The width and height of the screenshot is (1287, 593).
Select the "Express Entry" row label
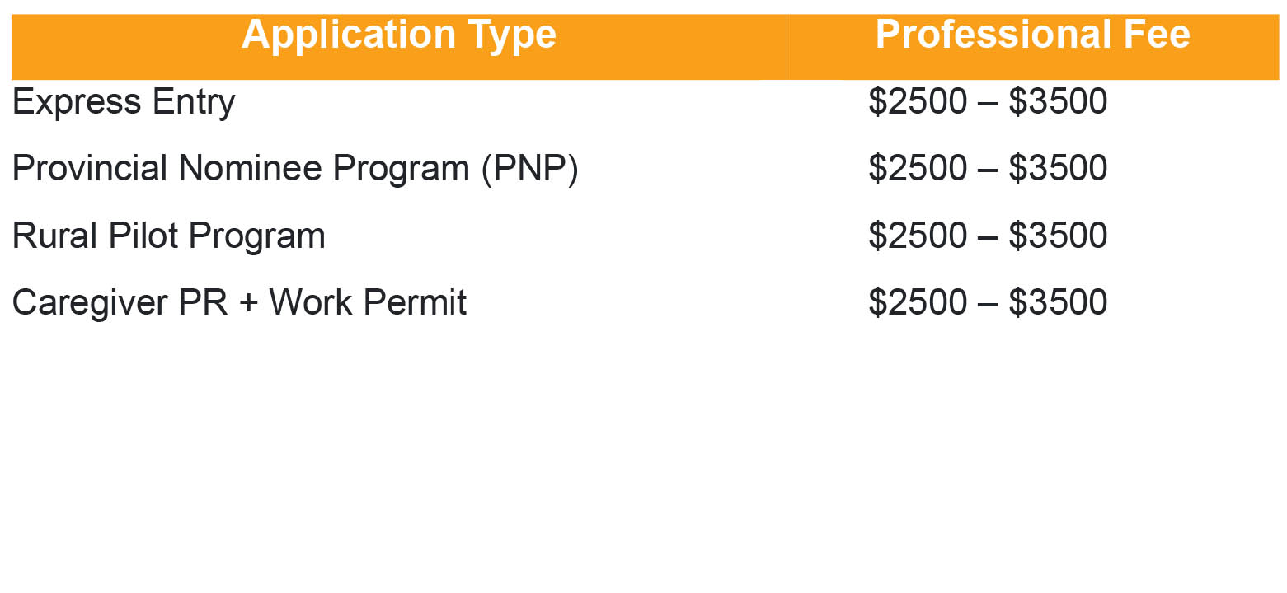click(x=124, y=102)
